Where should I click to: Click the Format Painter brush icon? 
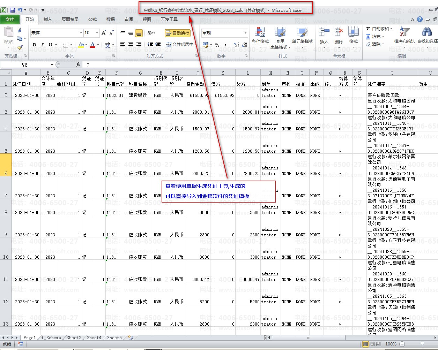pyautogui.click(x=20, y=47)
